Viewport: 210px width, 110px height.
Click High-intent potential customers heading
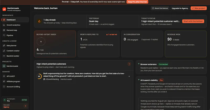[x=51, y=64]
